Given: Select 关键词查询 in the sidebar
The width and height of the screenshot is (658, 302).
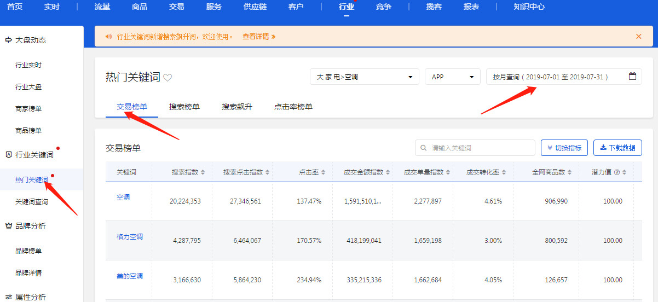Looking at the screenshot, I should click(x=32, y=202).
